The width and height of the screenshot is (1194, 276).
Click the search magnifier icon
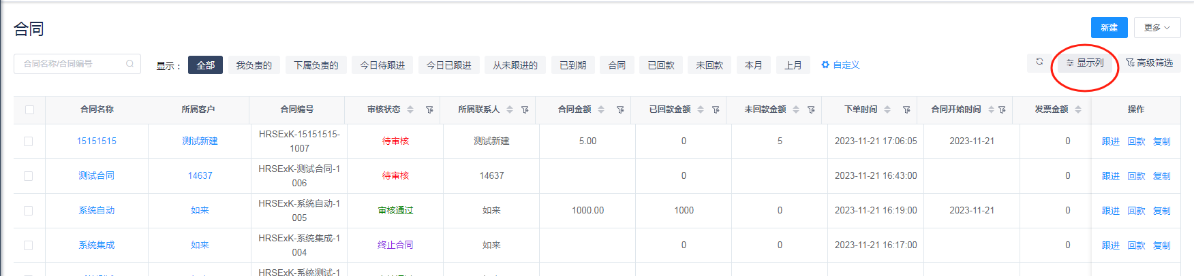point(129,64)
